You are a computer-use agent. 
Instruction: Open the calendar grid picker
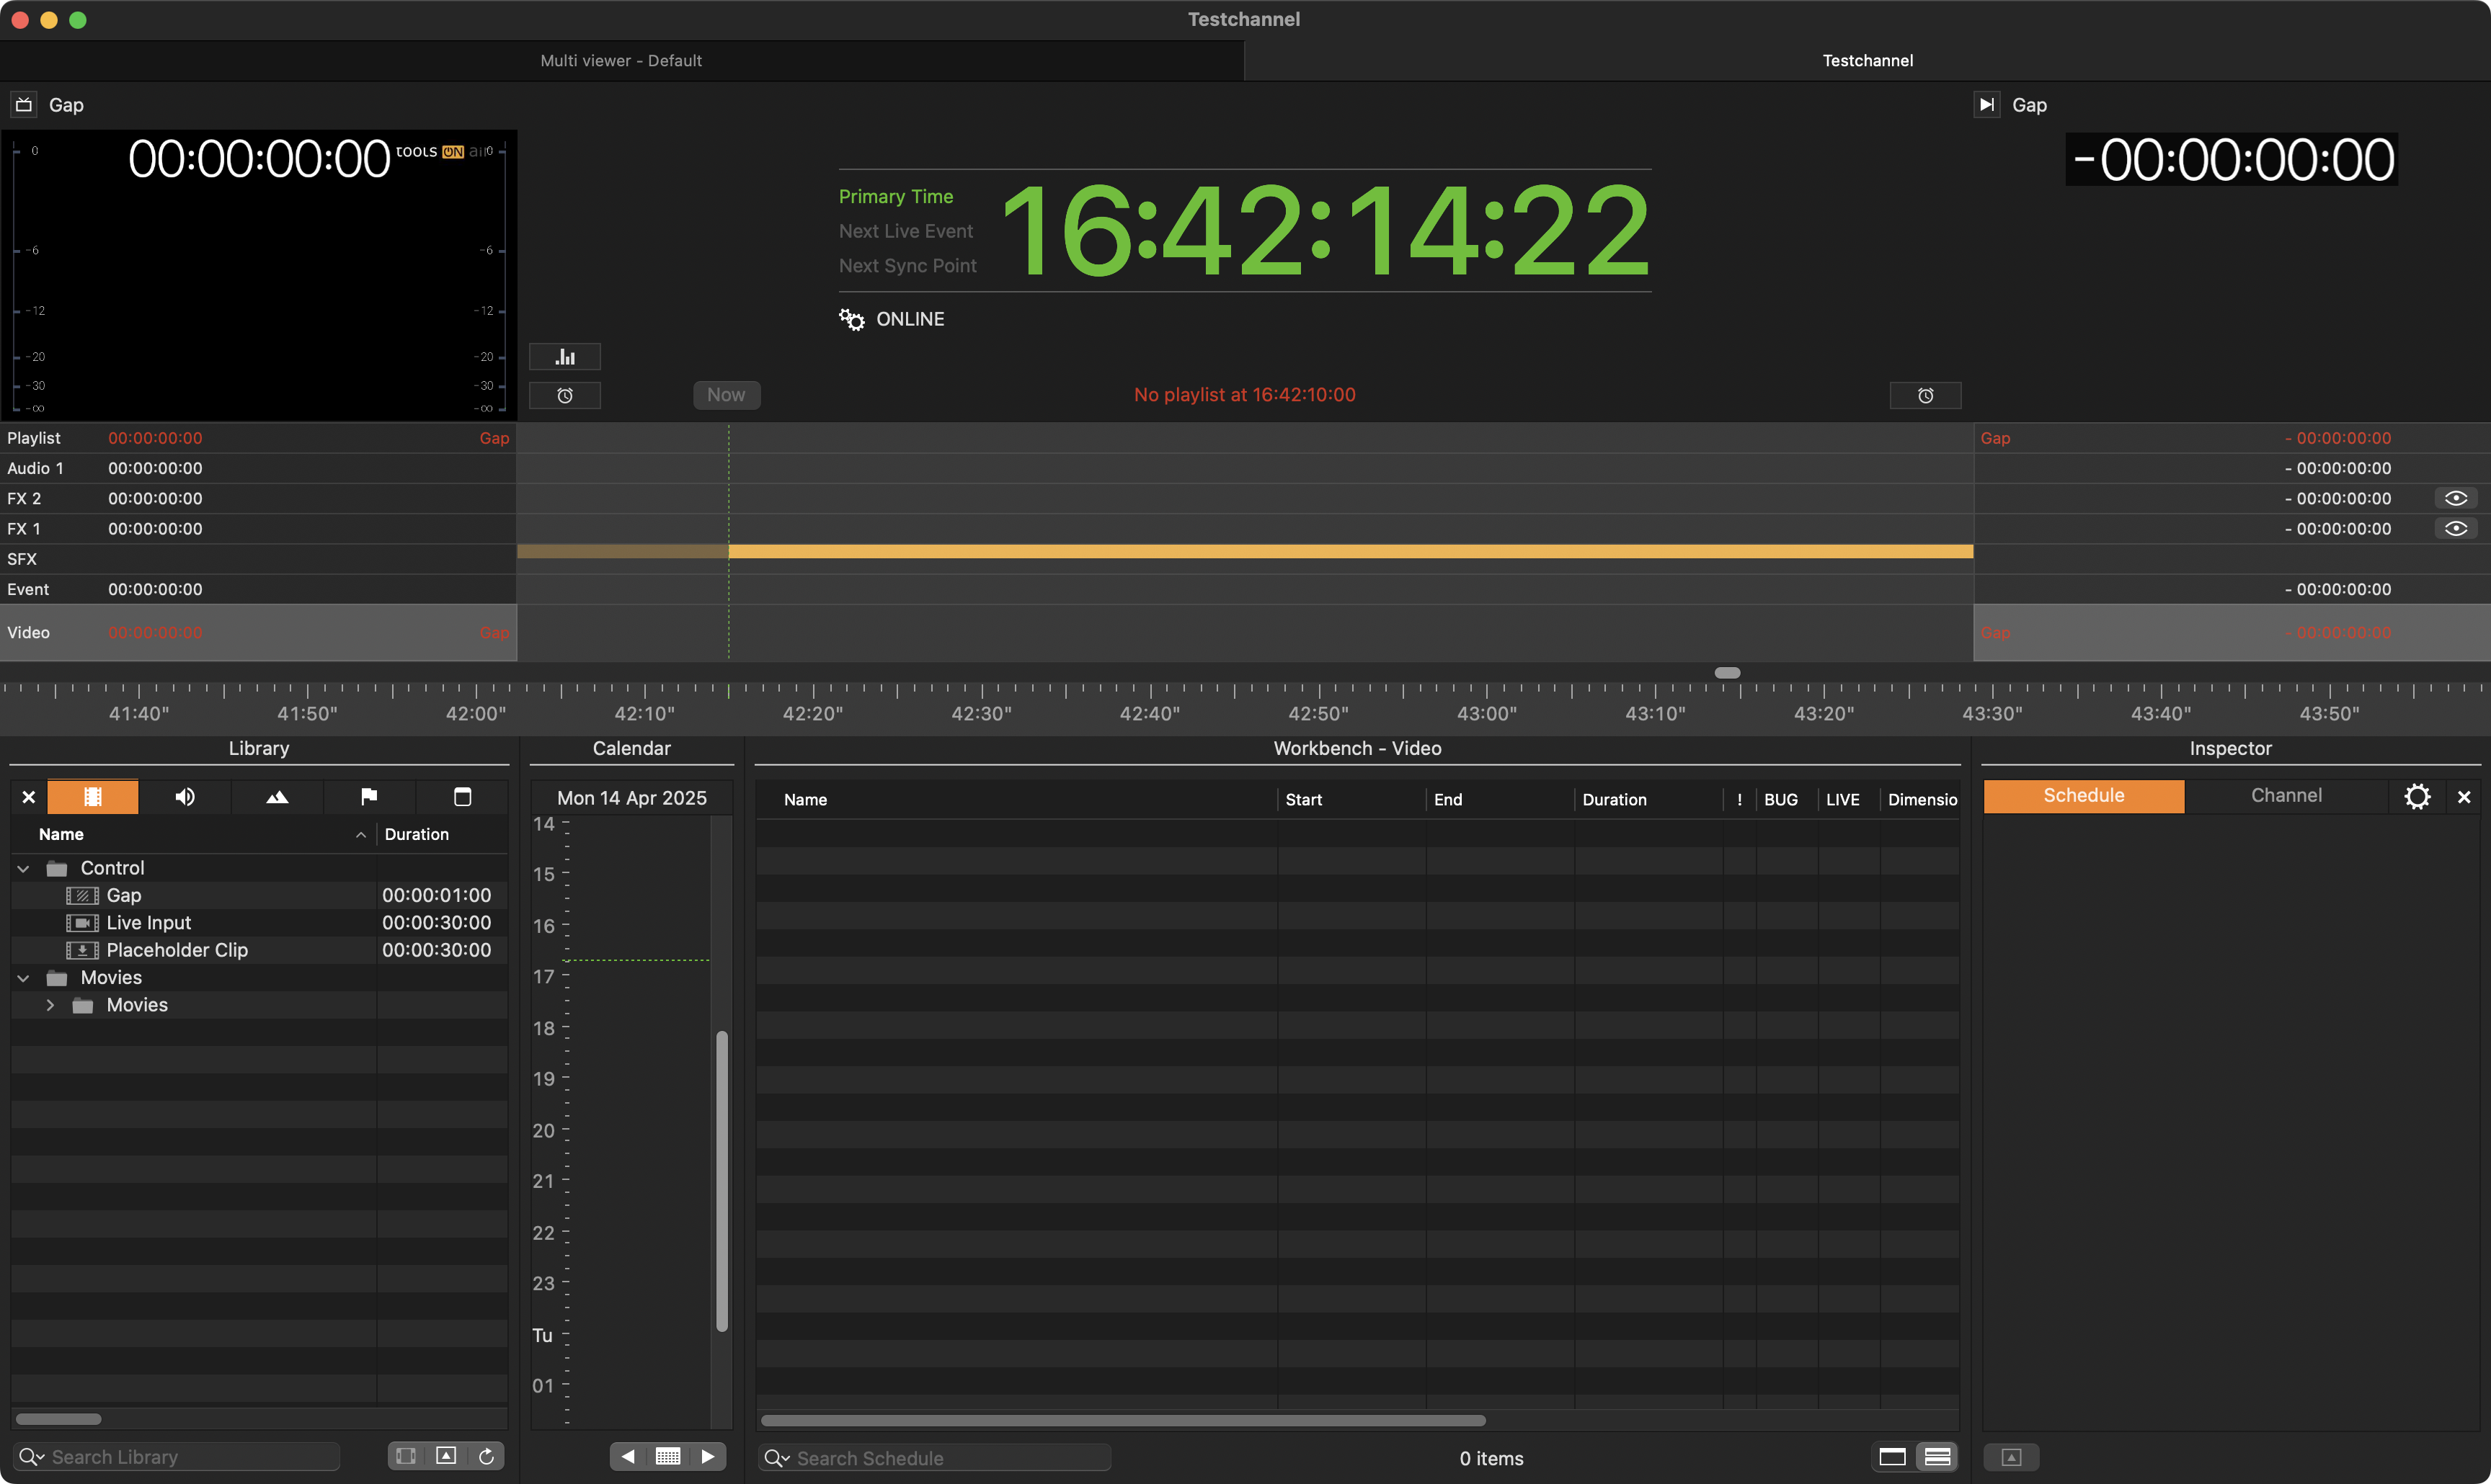tap(668, 1456)
